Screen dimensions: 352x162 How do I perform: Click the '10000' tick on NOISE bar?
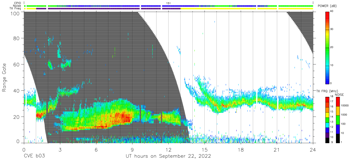point(345,106)
